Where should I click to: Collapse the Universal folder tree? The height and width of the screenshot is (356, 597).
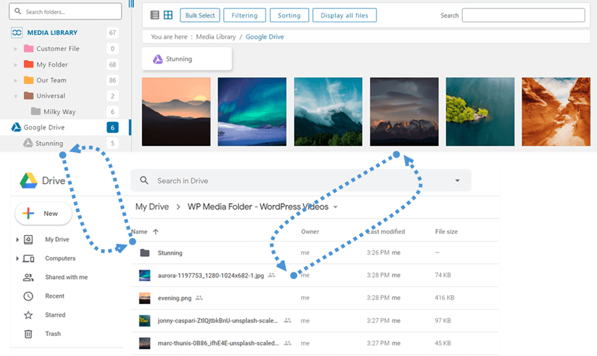(16, 96)
